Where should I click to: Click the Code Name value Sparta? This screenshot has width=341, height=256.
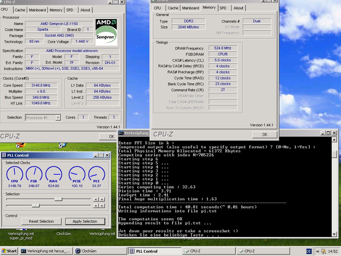pyautogui.click(x=43, y=29)
